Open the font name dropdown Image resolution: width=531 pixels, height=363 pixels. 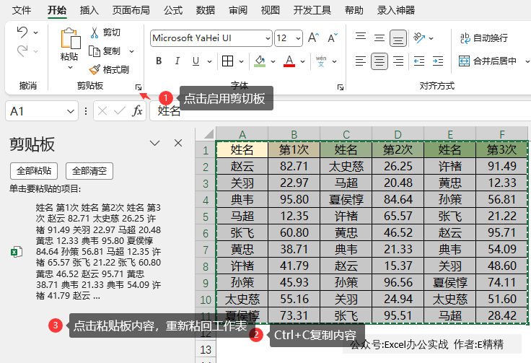click(x=268, y=38)
